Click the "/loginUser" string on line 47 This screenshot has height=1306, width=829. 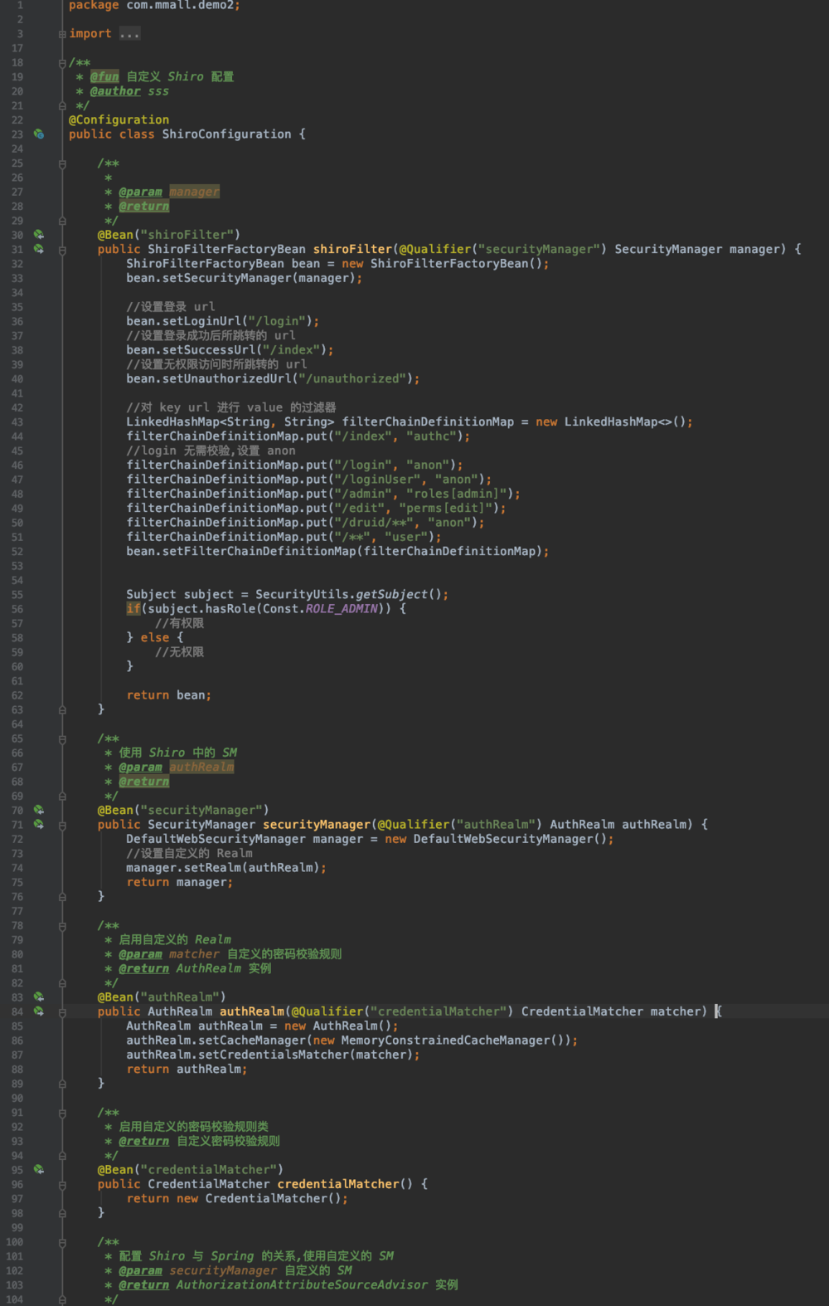377,480
